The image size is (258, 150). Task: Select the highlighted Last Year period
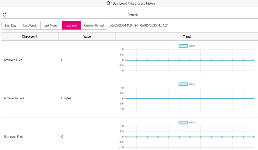click(71, 25)
